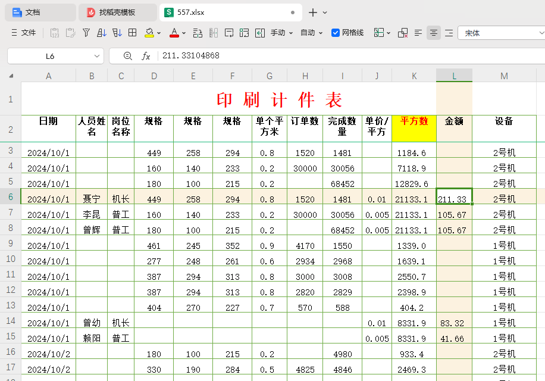Click formula bar value 211.33104868
This screenshot has height=381, width=545.
tap(191, 55)
